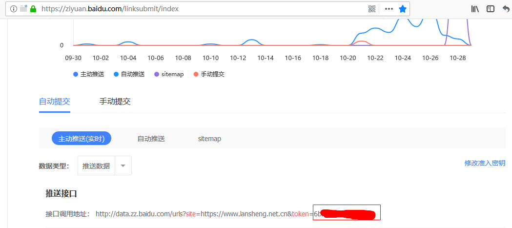Click the 10-10 date on chart axis
The width and height of the screenshot is (512, 228).
tap(211, 58)
